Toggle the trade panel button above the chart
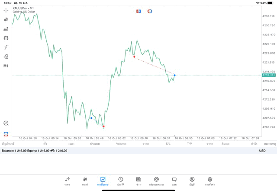Viewport: 277px width, 193px height. [x=138, y=11]
